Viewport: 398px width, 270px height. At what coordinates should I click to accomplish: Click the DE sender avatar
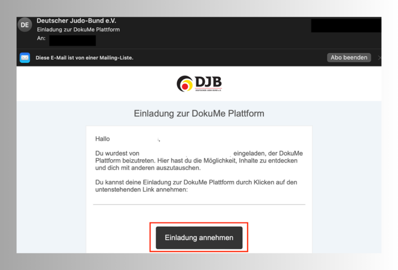(24, 25)
